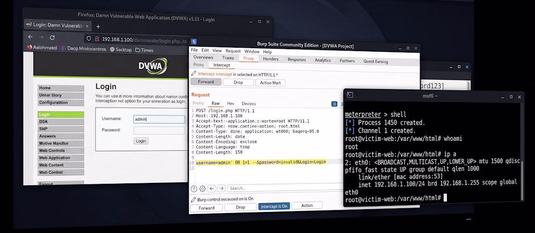Toggle the Intercept is On button

tap(274, 206)
